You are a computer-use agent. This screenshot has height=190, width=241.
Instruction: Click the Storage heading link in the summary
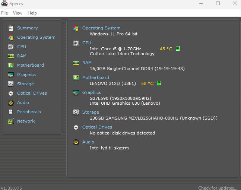pos(91,112)
